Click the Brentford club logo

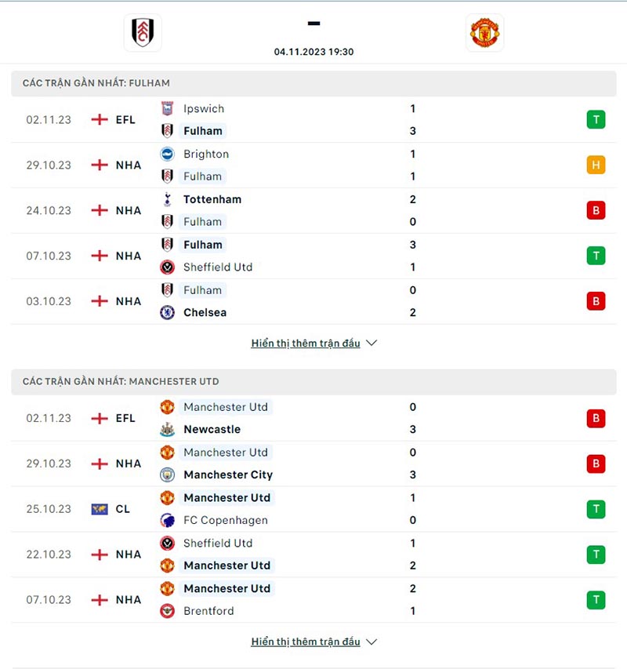(x=167, y=611)
